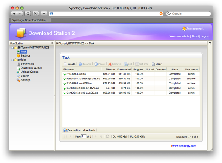222x163 pixels.
Task: Open Server/Kad under eMule
Action: click(x=27, y=64)
